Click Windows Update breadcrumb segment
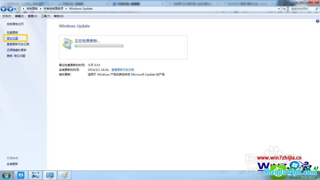 click(81, 9)
